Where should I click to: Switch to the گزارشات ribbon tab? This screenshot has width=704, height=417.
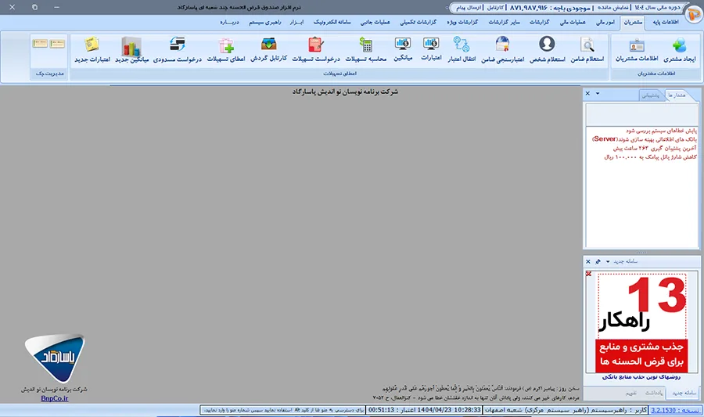(x=539, y=22)
